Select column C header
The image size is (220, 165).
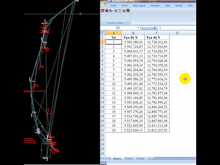tap(157, 33)
